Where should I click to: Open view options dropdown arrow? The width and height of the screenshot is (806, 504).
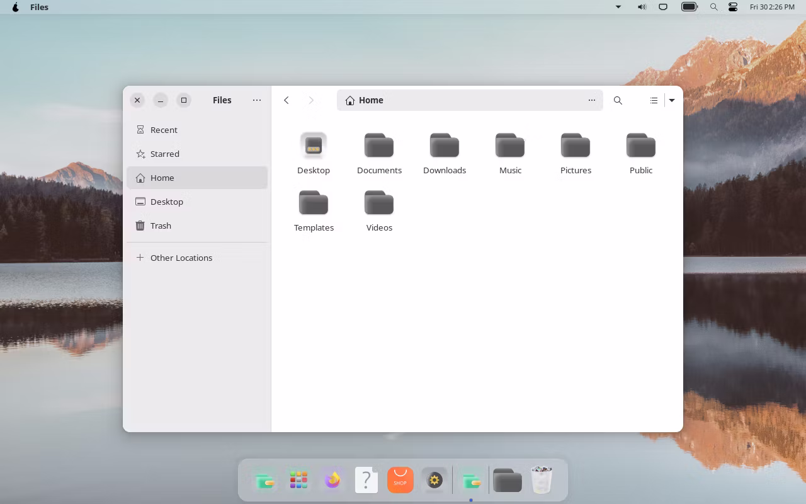(672, 100)
